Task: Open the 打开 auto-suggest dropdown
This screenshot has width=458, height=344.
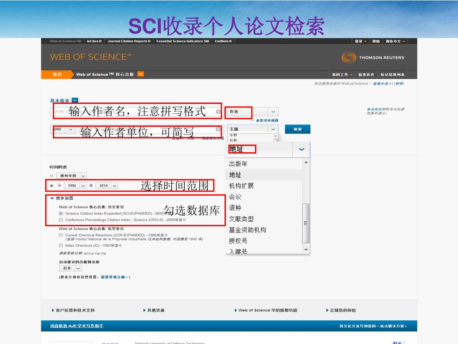Action: click(x=78, y=268)
